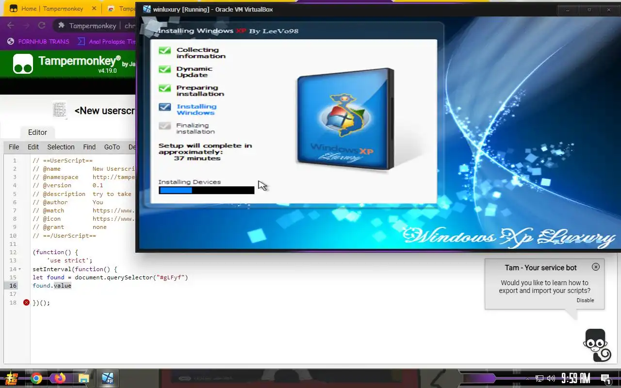Minimize the VirtualBox window
The height and width of the screenshot is (388, 621).
568,10
